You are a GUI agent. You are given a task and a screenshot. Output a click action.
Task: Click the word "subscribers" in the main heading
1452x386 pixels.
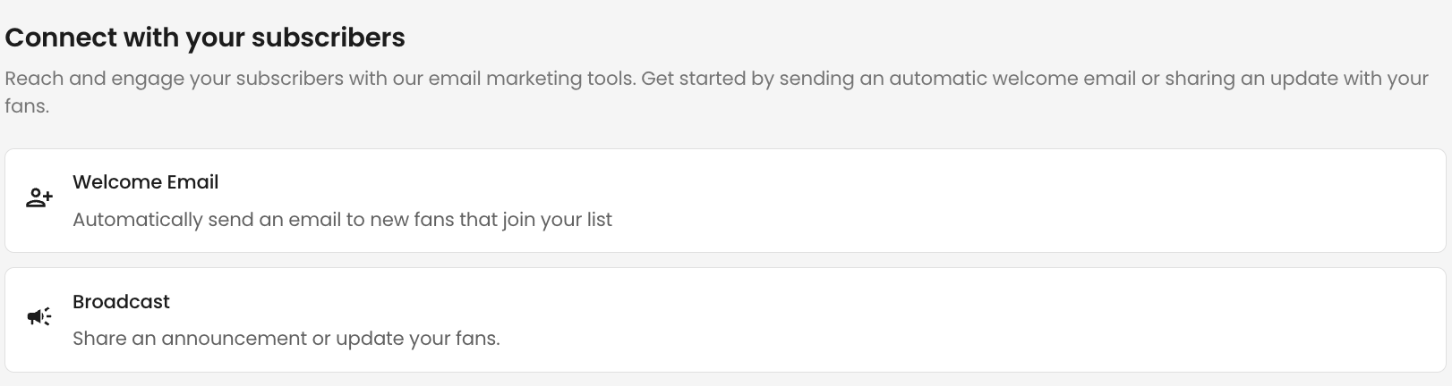pos(328,38)
